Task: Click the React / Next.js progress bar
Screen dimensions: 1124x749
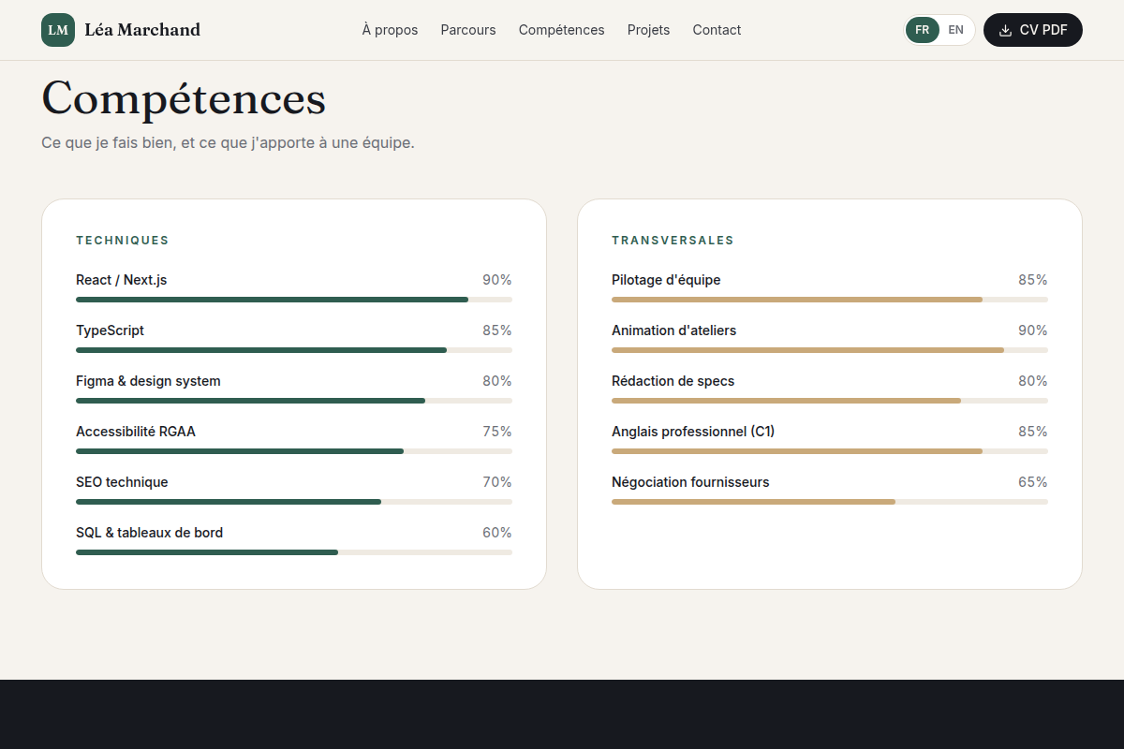Action: click(294, 300)
